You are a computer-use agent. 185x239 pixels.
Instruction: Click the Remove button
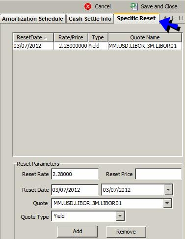126,232
